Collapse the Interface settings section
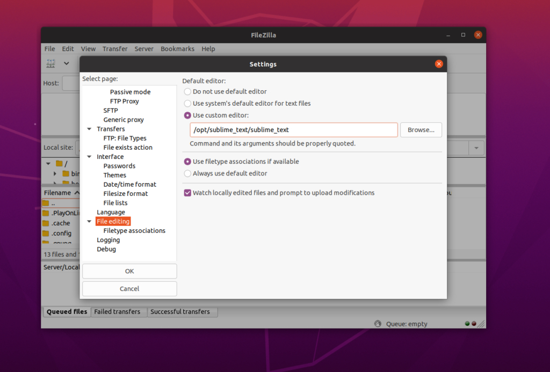 coord(89,156)
